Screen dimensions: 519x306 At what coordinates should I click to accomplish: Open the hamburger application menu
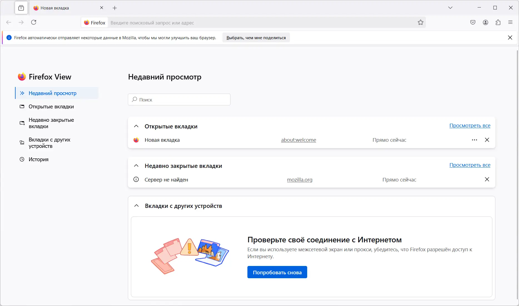coord(511,22)
